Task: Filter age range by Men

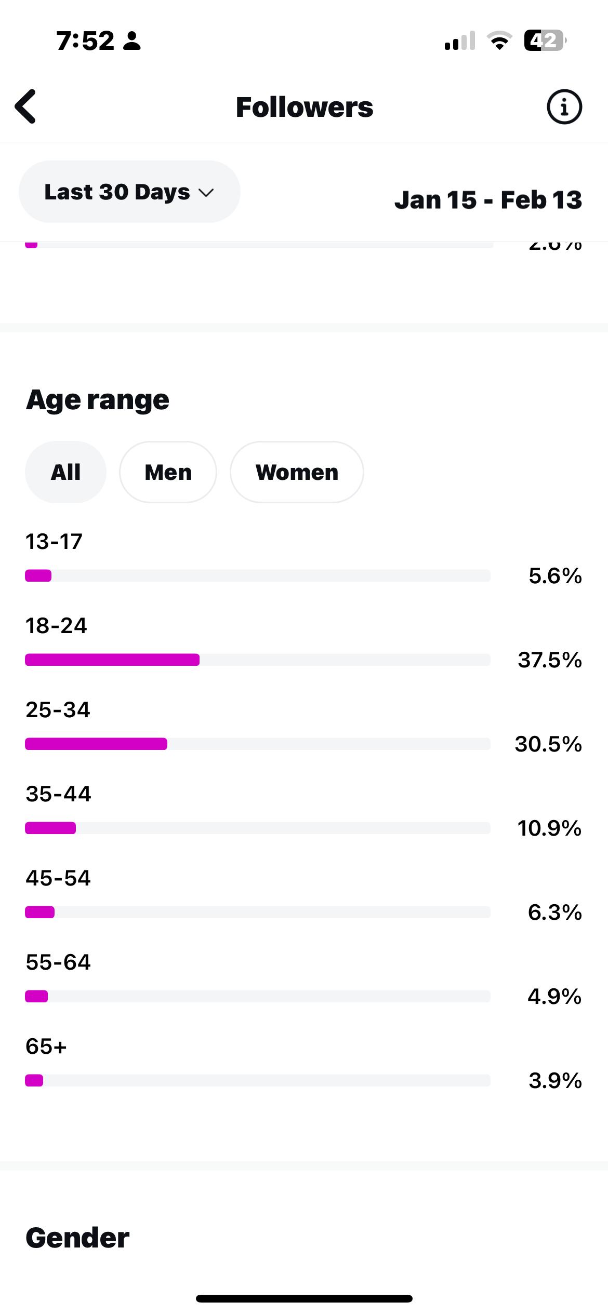Action: pos(168,472)
